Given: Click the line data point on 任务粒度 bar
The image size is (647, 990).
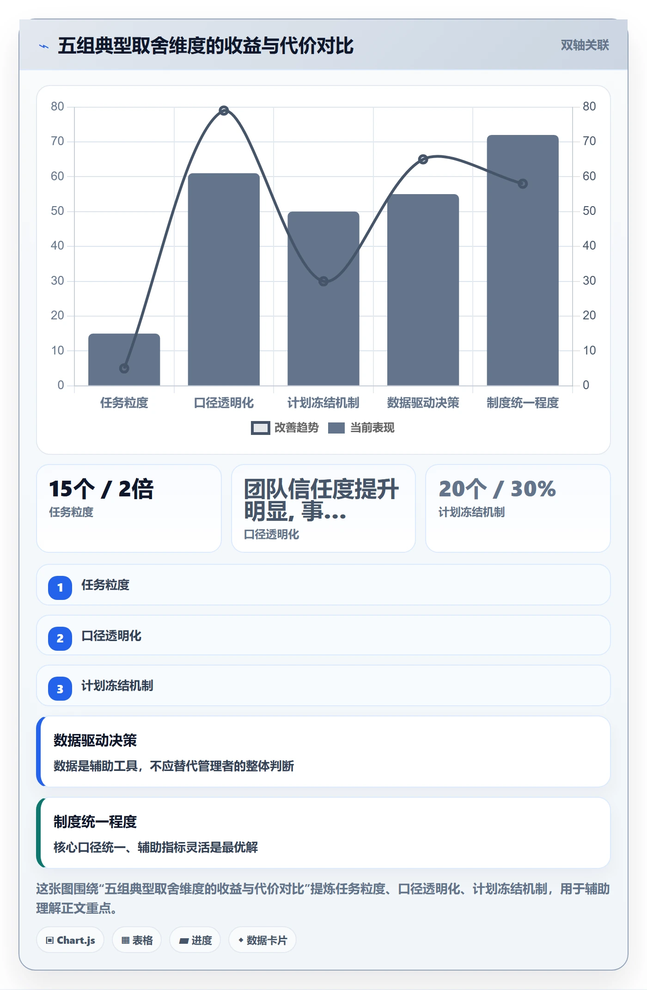Looking at the screenshot, I should (x=124, y=368).
